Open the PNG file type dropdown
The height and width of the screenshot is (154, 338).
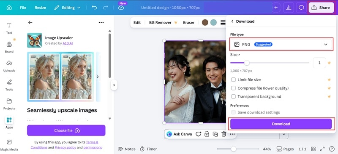(281, 45)
